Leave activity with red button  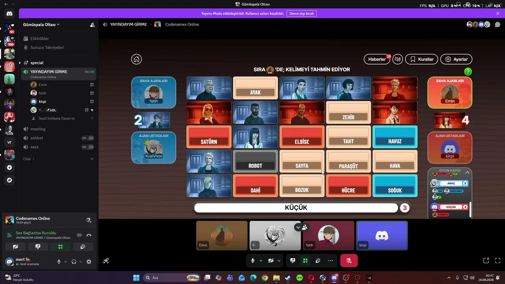(349, 261)
